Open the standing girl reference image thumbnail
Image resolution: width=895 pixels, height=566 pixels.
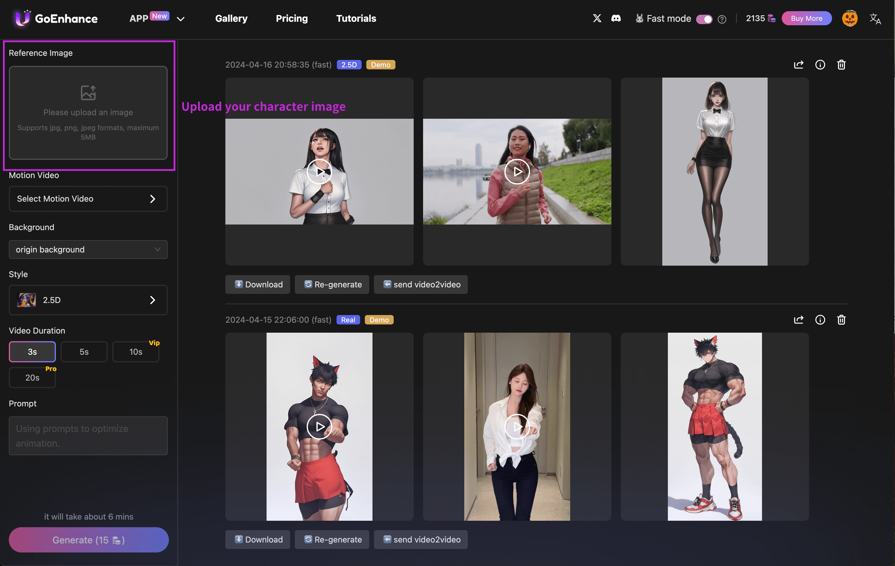[714, 171]
